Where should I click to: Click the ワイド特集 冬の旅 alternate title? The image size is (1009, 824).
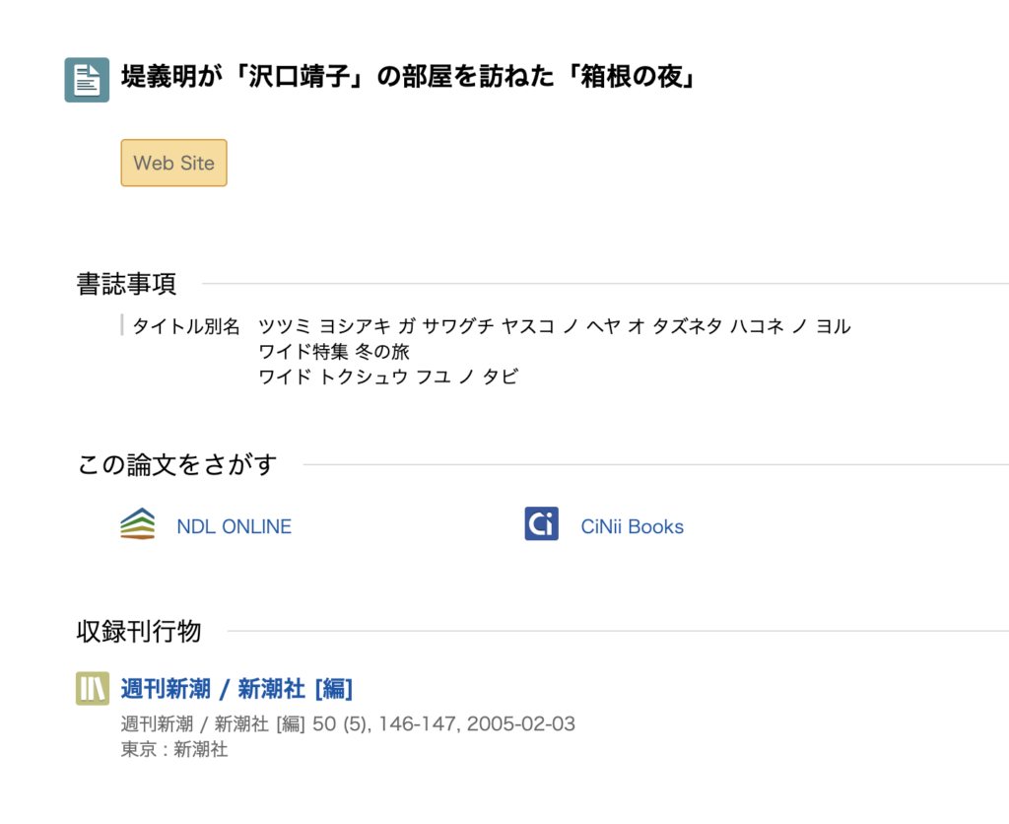[x=333, y=352]
